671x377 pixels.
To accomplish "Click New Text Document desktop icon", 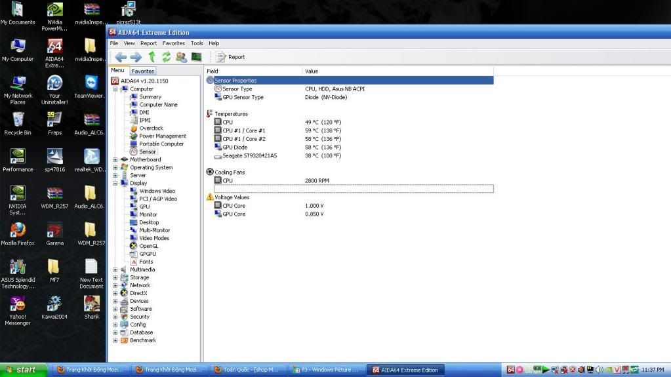I will [x=91, y=274].
